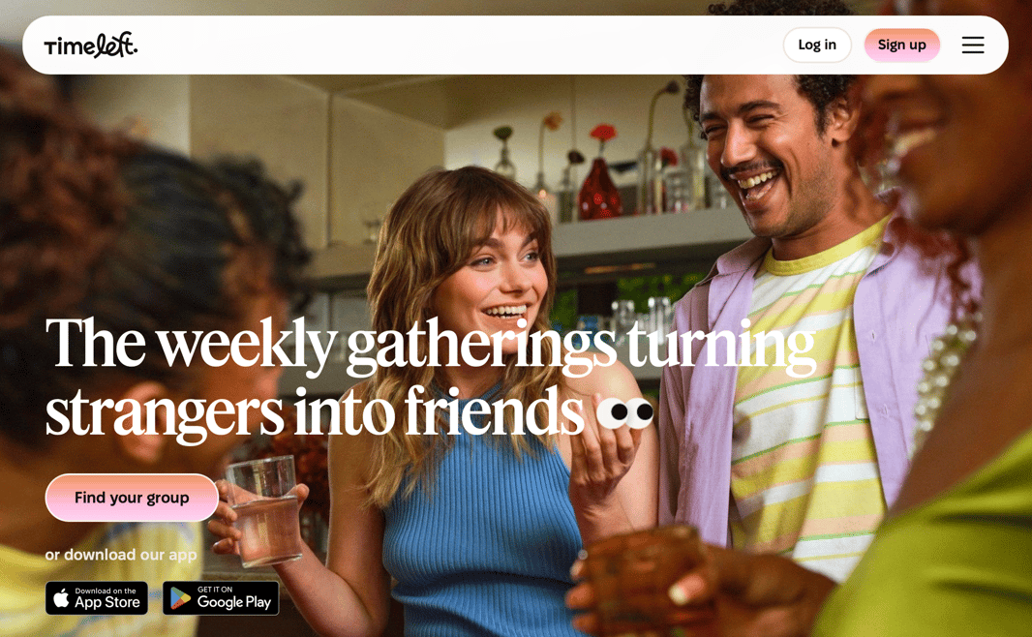This screenshot has width=1032, height=637.
Task: Select the pink Sign up button
Action: pyautogui.click(x=901, y=45)
